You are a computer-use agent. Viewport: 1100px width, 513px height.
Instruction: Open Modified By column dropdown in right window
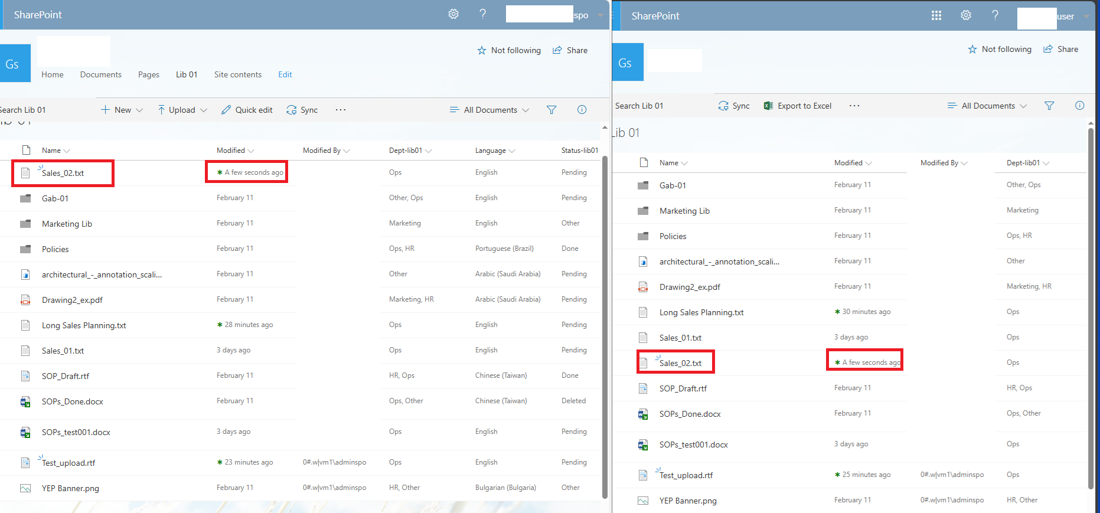point(944,163)
